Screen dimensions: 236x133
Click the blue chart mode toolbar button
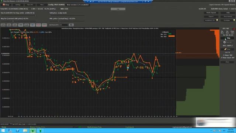coord(32,25)
